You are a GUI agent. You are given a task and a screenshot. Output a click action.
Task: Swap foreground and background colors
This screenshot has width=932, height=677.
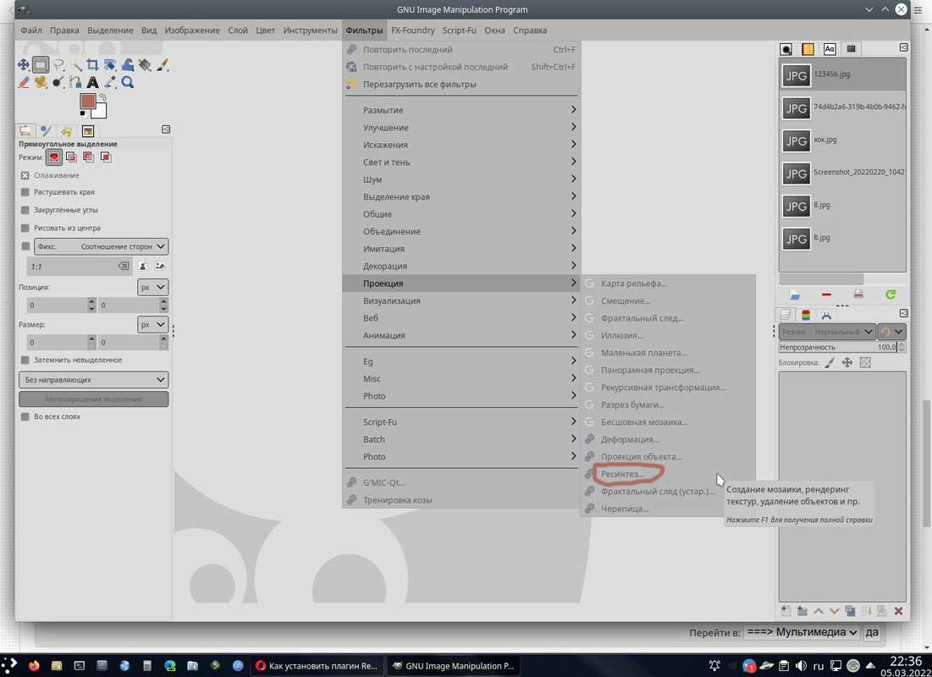[x=102, y=96]
